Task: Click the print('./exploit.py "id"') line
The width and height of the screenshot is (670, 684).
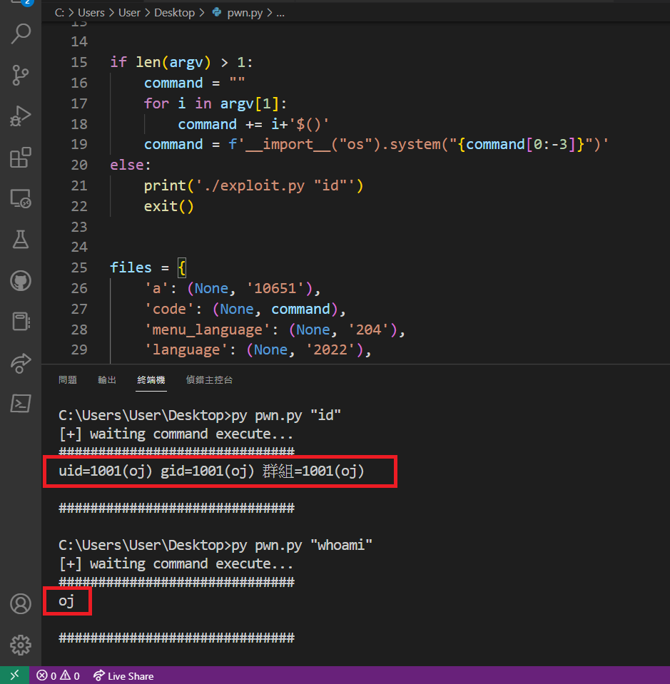Action: (x=253, y=185)
